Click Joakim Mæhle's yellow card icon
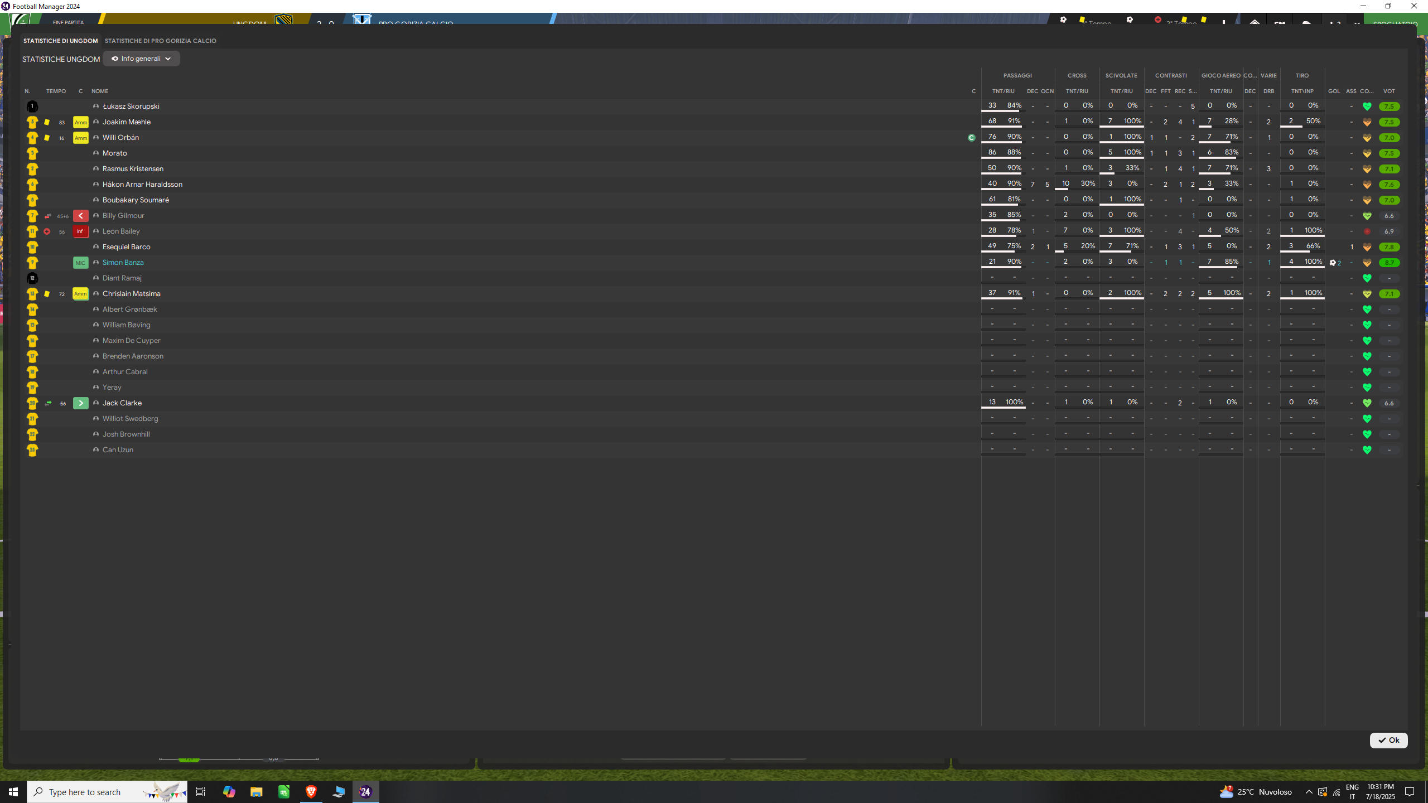 click(x=47, y=122)
